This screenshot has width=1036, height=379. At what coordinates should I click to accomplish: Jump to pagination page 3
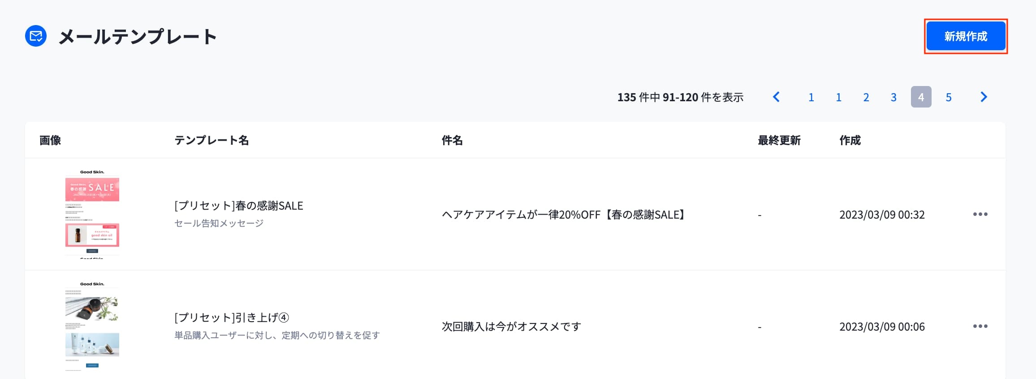coord(893,97)
